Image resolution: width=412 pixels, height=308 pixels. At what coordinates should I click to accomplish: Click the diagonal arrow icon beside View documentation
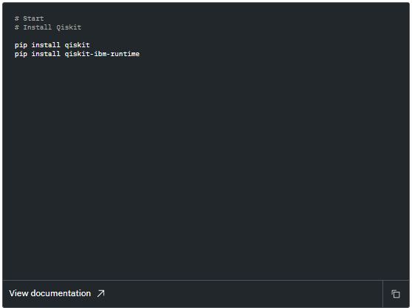tap(100, 293)
